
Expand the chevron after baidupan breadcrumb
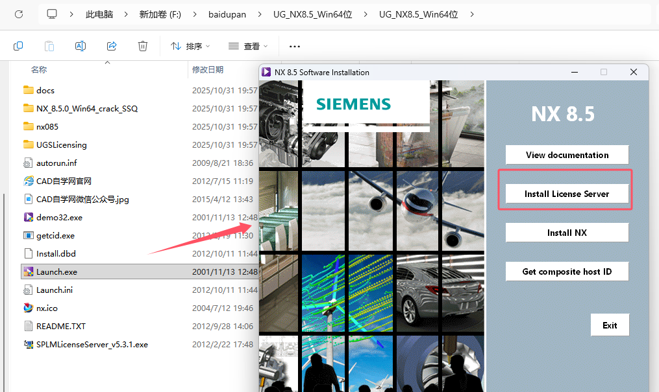[260, 14]
